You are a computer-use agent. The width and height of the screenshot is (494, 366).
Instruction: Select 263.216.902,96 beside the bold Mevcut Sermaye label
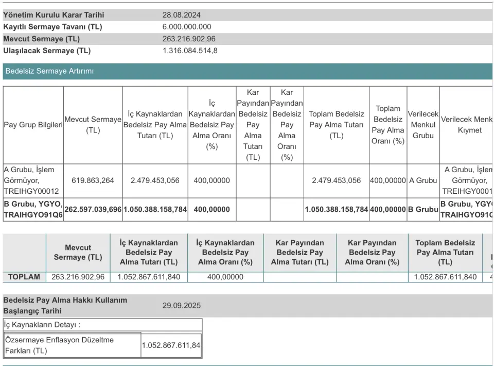pyautogui.click(x=189, y=39)
